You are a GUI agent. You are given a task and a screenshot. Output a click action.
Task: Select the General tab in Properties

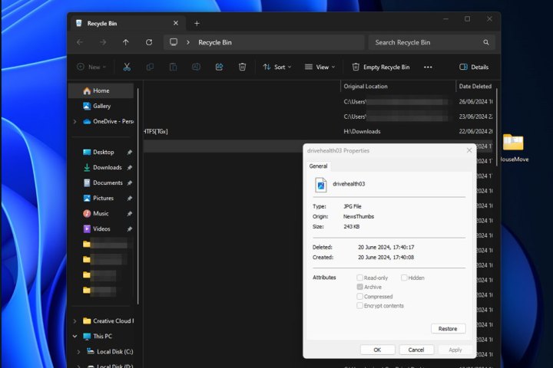[x=318, y=166]
